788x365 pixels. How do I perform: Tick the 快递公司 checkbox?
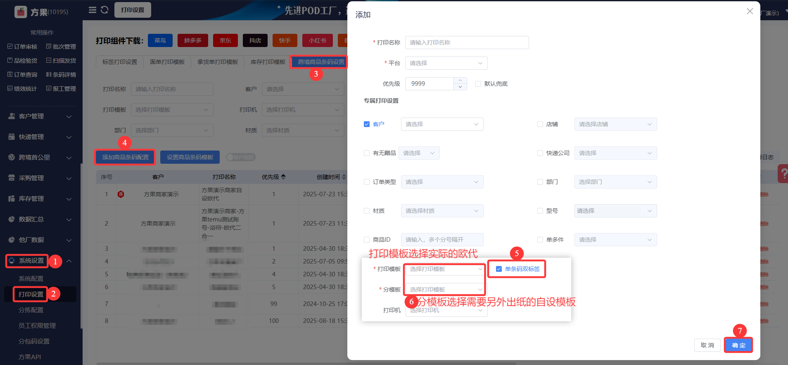pyautogui.click(x=540, y=153)
